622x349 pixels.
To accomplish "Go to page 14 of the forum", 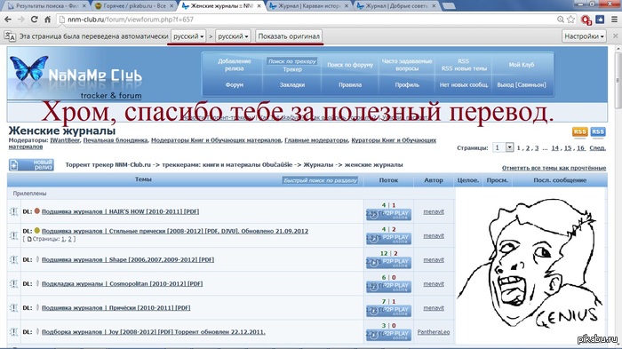I will pos(554,148).
